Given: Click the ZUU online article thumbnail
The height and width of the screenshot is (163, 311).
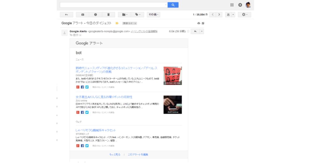Looking at the screenshot, I should point(173,105).
